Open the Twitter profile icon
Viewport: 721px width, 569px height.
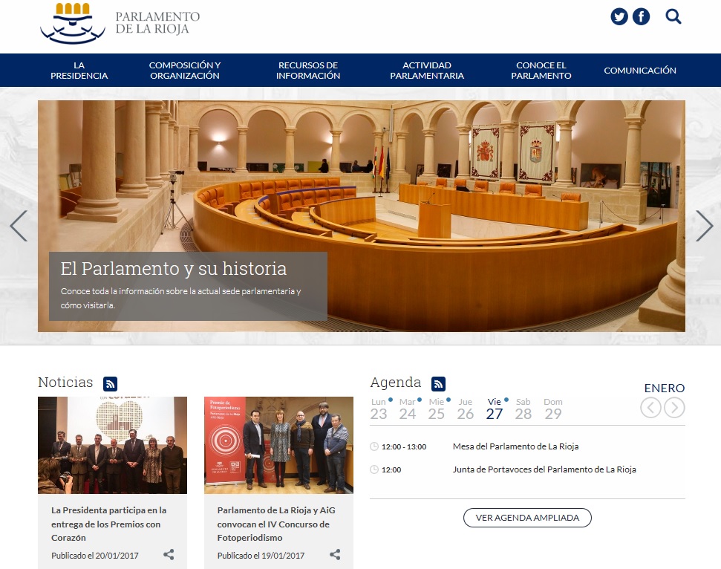click(x=619, y=16)
